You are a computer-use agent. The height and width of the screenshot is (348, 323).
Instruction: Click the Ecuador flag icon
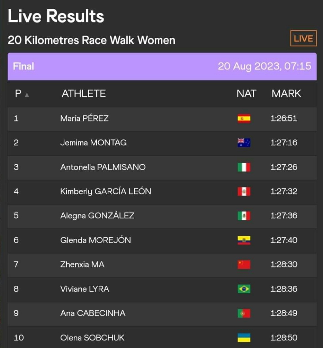click(x=244, y=240)
